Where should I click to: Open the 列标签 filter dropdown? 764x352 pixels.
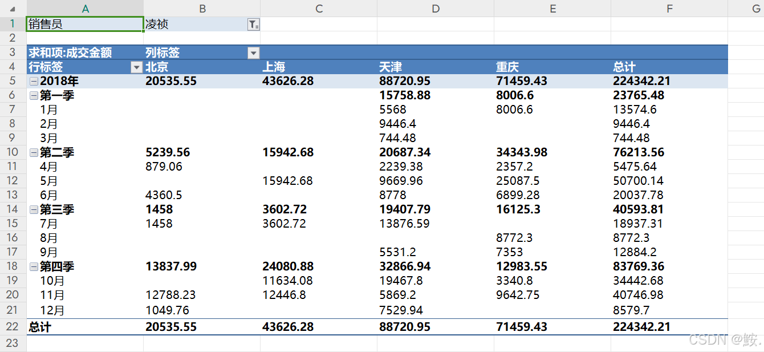253,53
